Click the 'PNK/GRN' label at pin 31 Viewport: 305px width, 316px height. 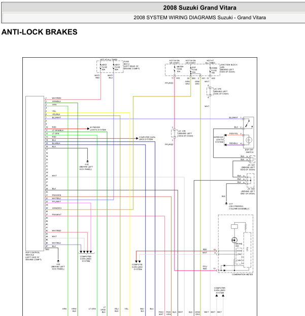click(56, 195)
